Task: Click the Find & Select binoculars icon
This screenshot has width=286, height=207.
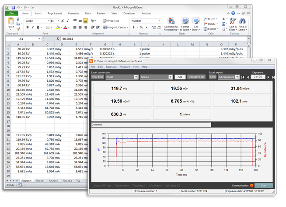Action: click(x=242, y=21)
